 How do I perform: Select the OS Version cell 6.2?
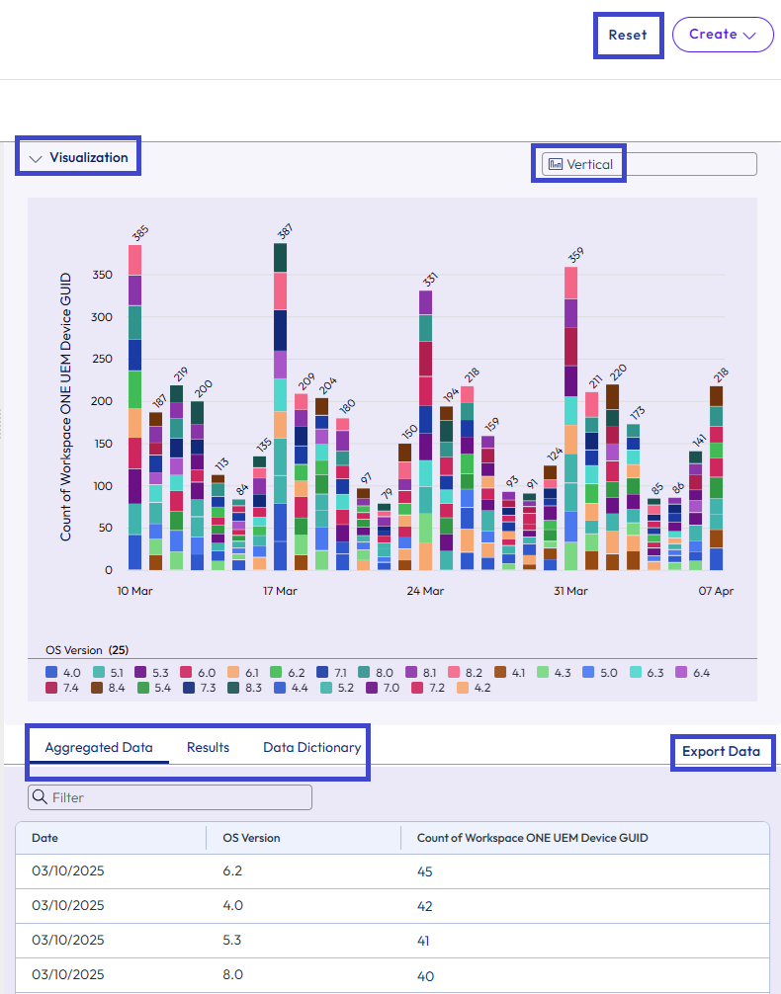pos(232,871)
